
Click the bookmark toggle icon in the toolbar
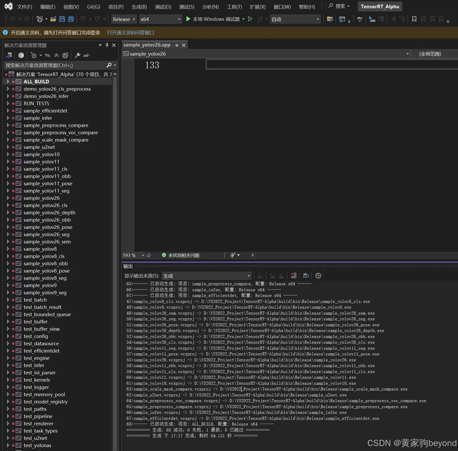click(414, 19)
